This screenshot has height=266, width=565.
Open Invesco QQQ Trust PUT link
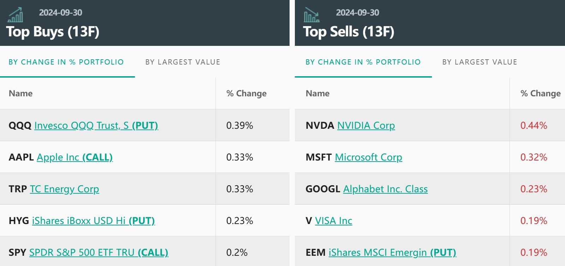(96, 126)
